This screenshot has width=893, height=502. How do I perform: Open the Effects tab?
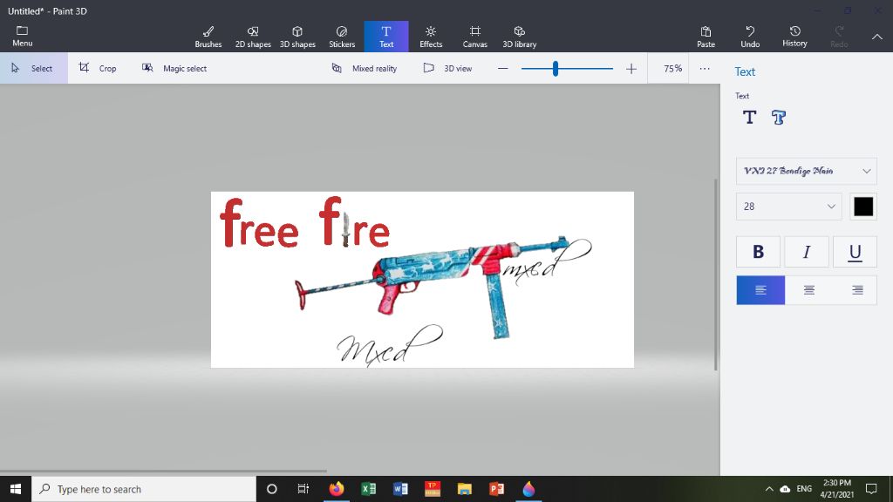pos(431,37)
